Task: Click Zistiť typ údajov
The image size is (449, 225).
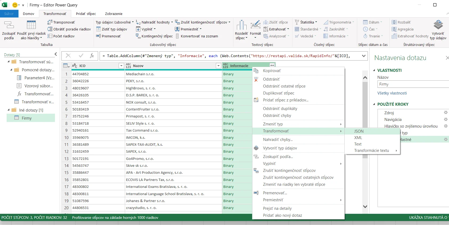Action: coord(112,29)
